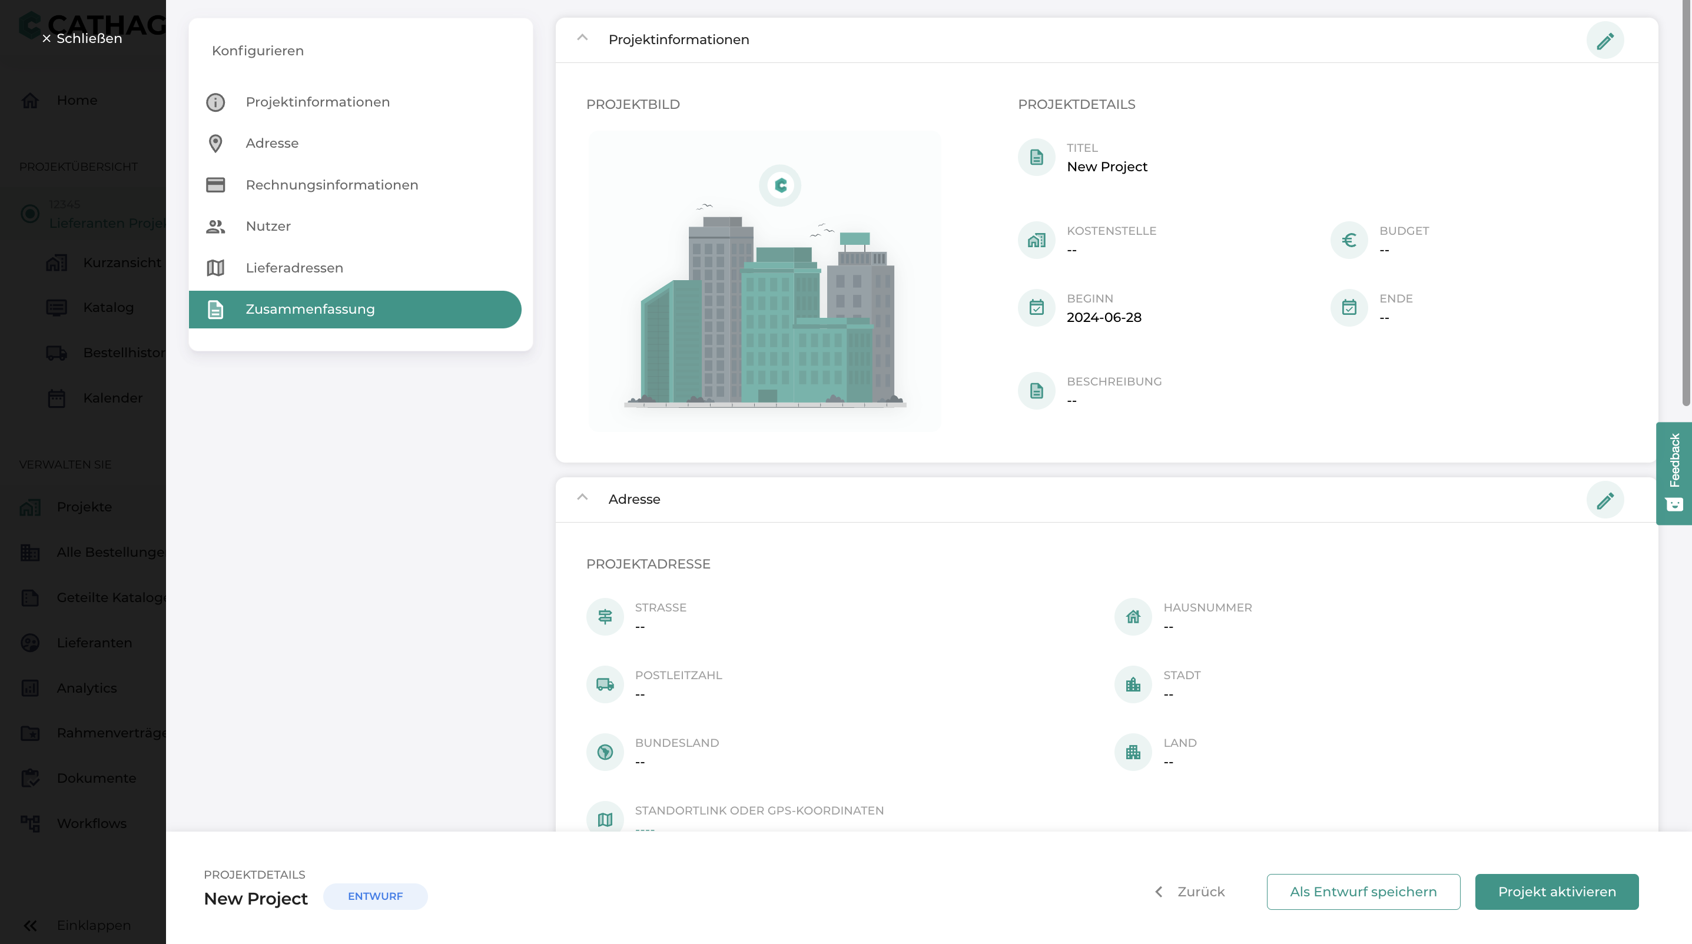
Task: Click the Hausnummer house icon
Action: (1133, 617)
